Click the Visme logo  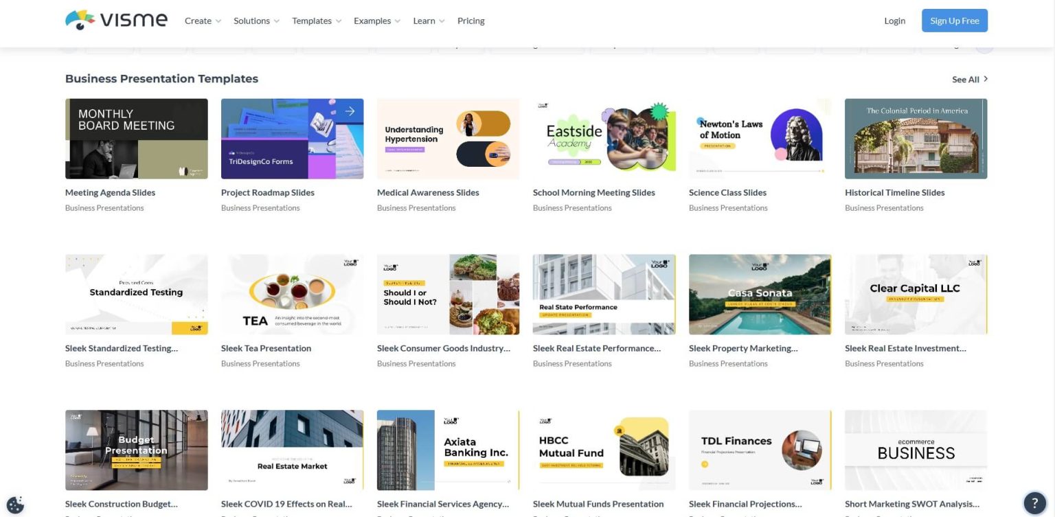tap(115, 20)
